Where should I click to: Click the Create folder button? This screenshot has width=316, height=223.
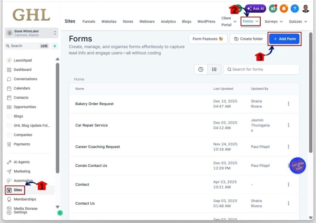tap(248, 39)
